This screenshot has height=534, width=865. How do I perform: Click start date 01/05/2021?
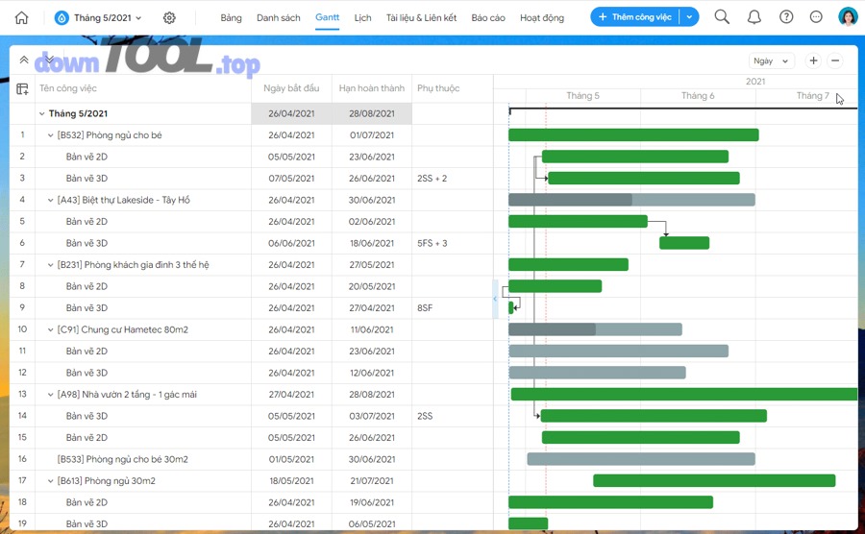click(291, 459)
